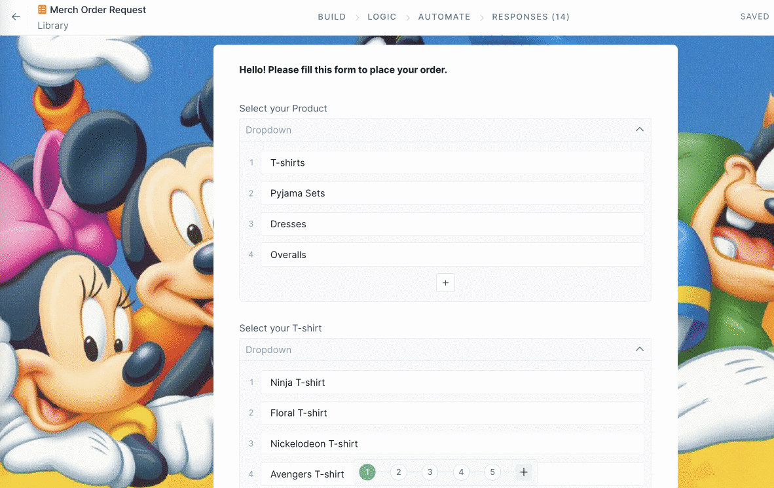Click the orange form icon beside Merch Order Request
774x488 pixels.
pos(42,9)
